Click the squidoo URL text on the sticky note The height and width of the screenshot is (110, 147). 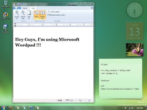tap(120, 89)
